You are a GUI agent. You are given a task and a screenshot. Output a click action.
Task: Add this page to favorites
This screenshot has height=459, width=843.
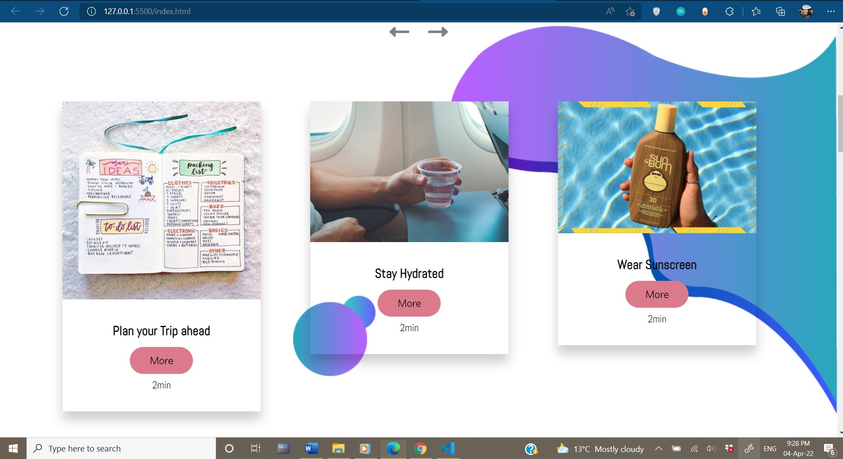[630, 11]
